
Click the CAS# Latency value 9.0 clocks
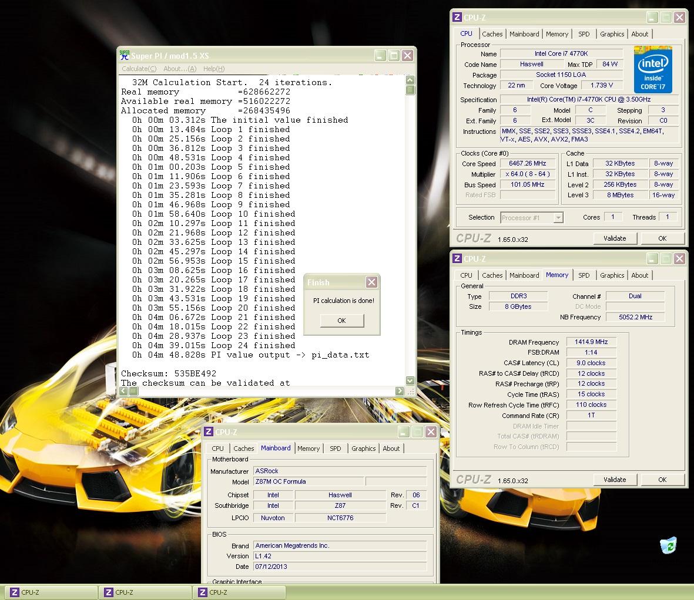click(x=591, y=363)
